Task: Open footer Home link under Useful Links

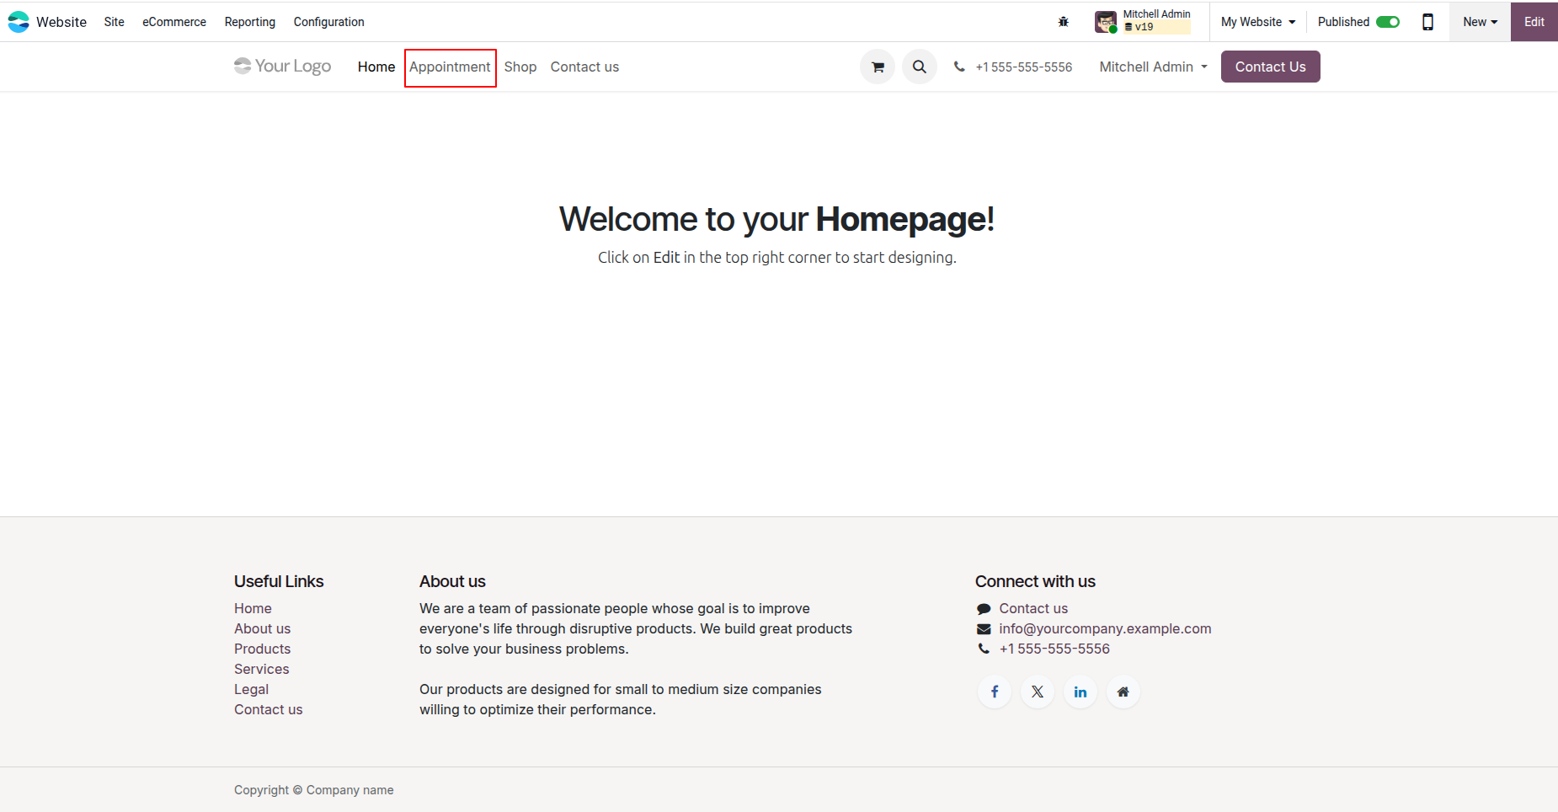Action: 253,608
